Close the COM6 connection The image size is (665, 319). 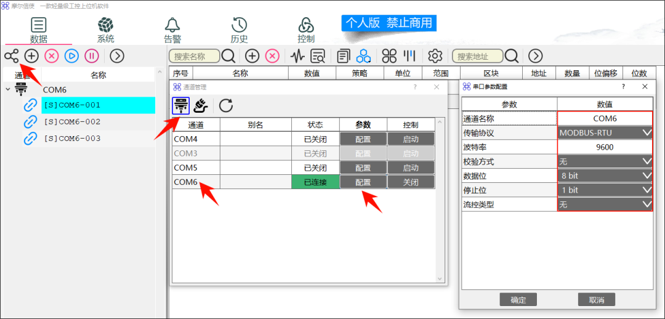(x=411, y=182)
